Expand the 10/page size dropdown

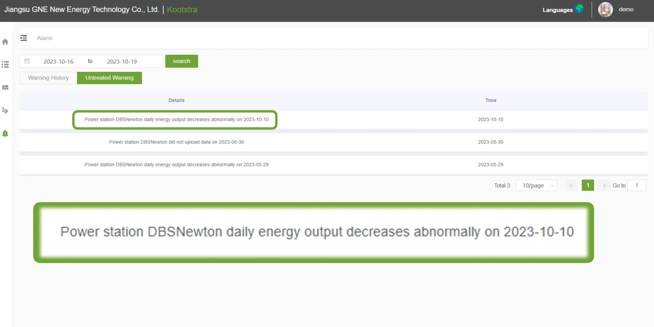(536, 185)
